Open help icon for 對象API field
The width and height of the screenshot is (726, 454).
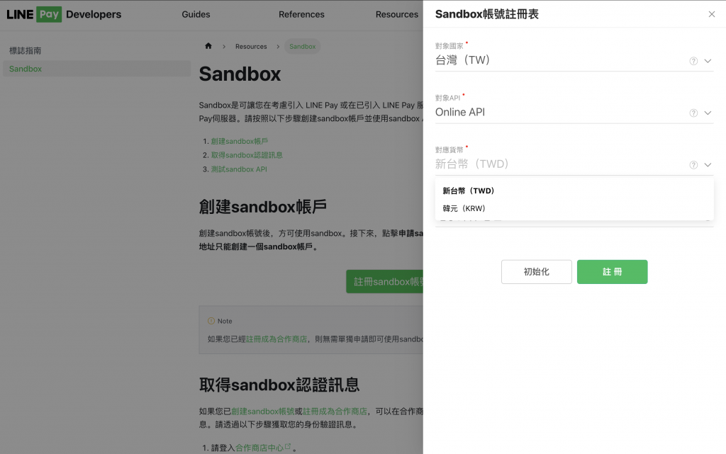693,113
